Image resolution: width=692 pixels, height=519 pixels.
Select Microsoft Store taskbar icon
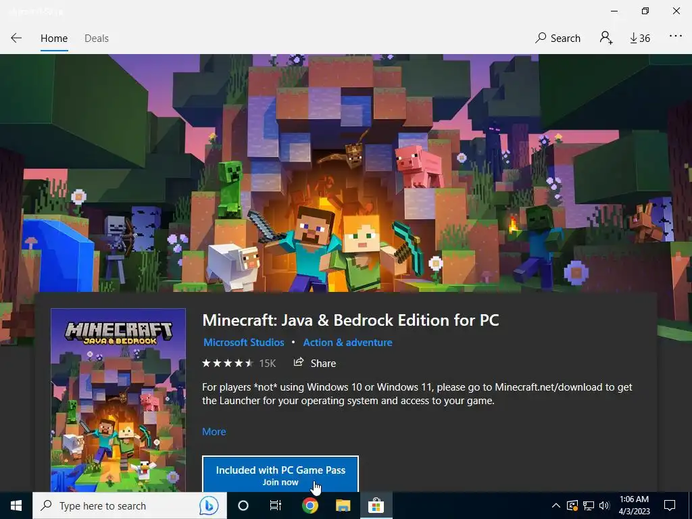point(376,505)
